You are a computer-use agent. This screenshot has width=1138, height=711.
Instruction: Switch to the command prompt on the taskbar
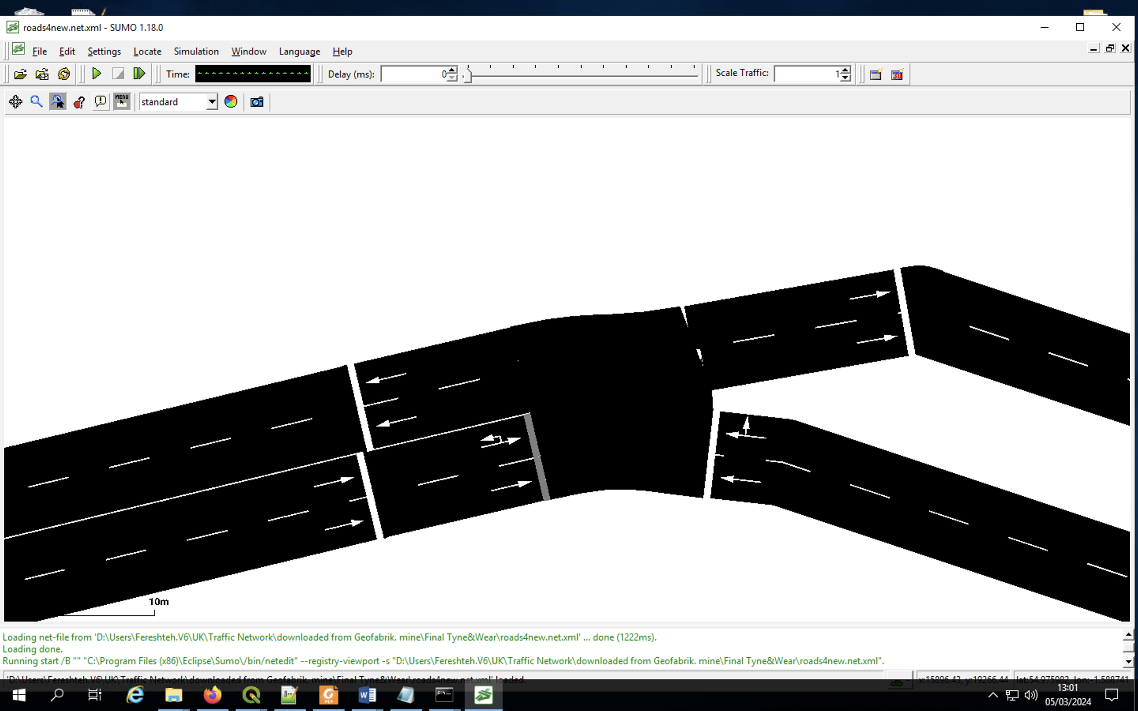(444, 695)
